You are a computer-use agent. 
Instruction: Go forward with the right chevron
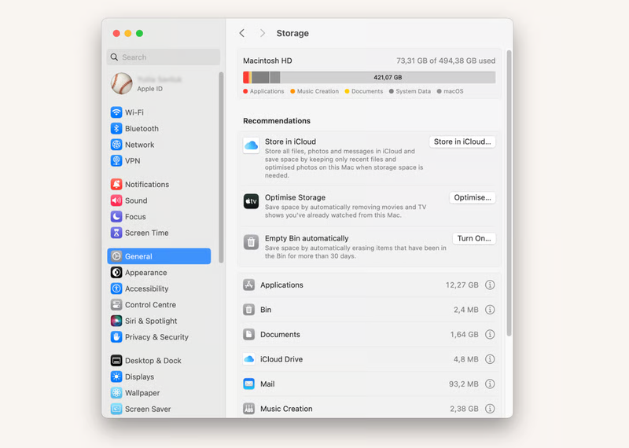[x=263, y=33]
